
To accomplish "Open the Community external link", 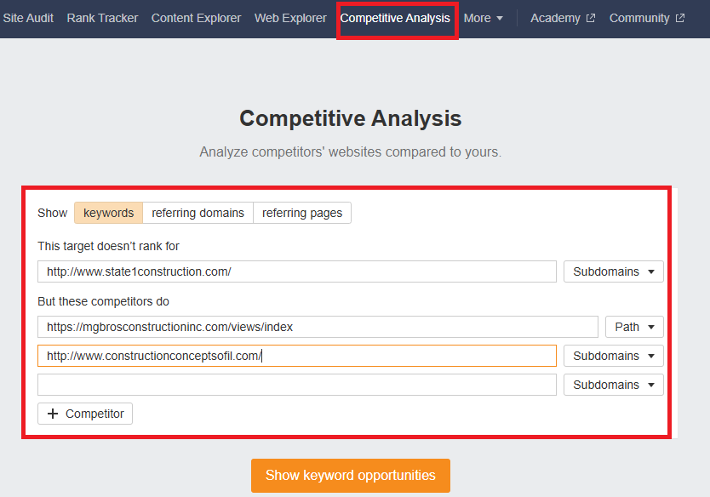I will [646, 18].
